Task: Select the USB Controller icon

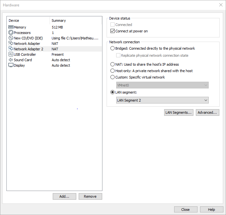Action: pyautogui.click(x=11, y=54)
